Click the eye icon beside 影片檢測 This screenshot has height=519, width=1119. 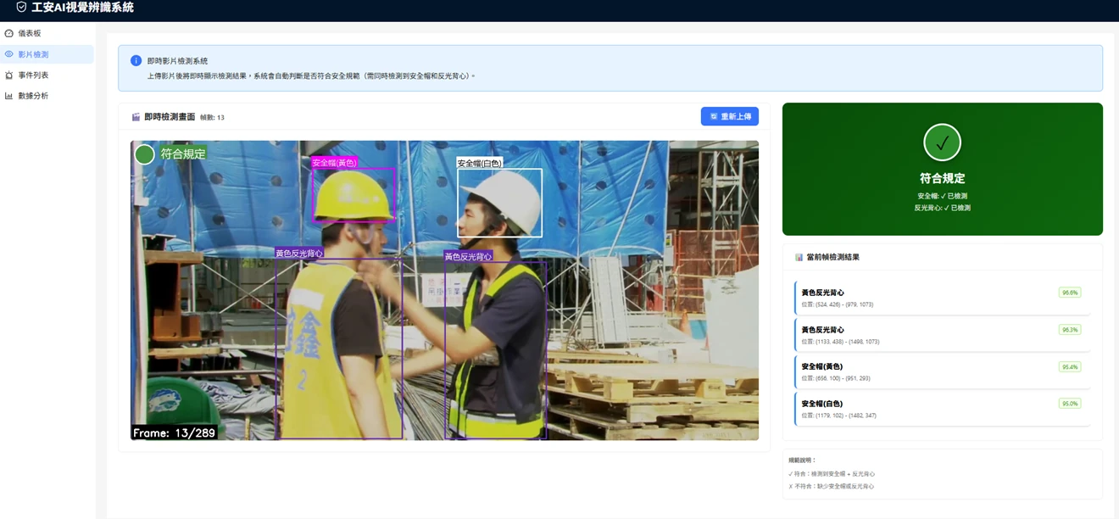pos(9,54)
